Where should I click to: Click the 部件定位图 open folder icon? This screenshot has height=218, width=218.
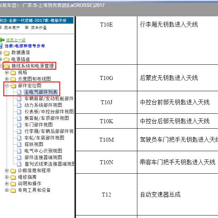click(x=13, y=86)
